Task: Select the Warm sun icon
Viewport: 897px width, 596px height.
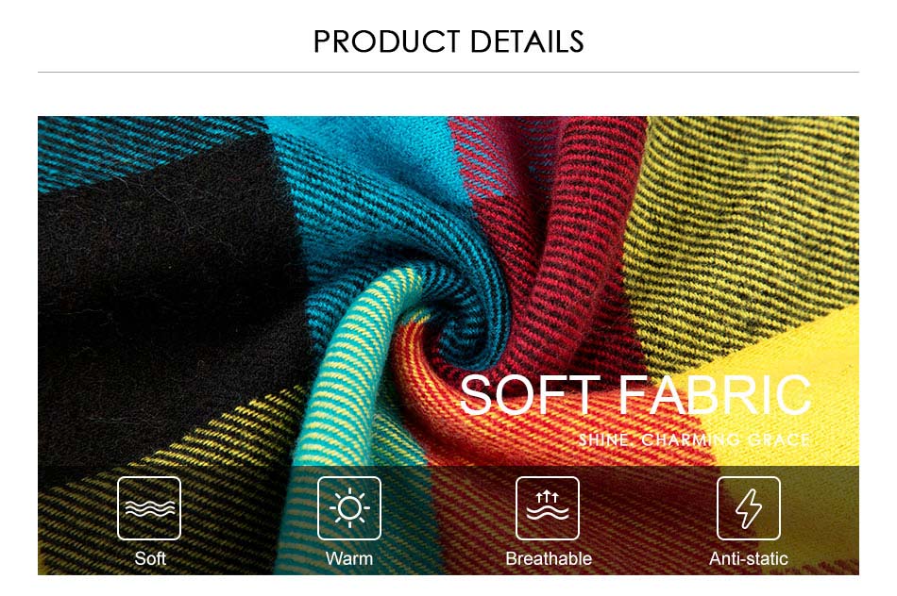Action: 349,508
